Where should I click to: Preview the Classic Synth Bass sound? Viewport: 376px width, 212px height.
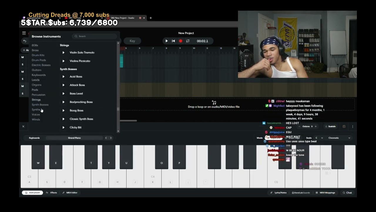[x=63, y=119]
